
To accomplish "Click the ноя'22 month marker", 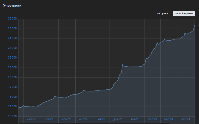I will point(101,119).
